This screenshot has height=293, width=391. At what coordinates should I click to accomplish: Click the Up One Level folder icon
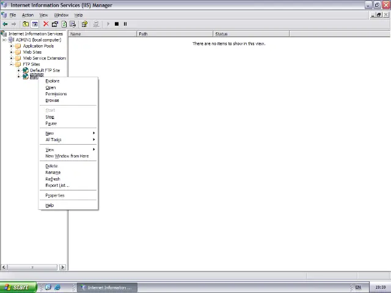pos(26,24)
